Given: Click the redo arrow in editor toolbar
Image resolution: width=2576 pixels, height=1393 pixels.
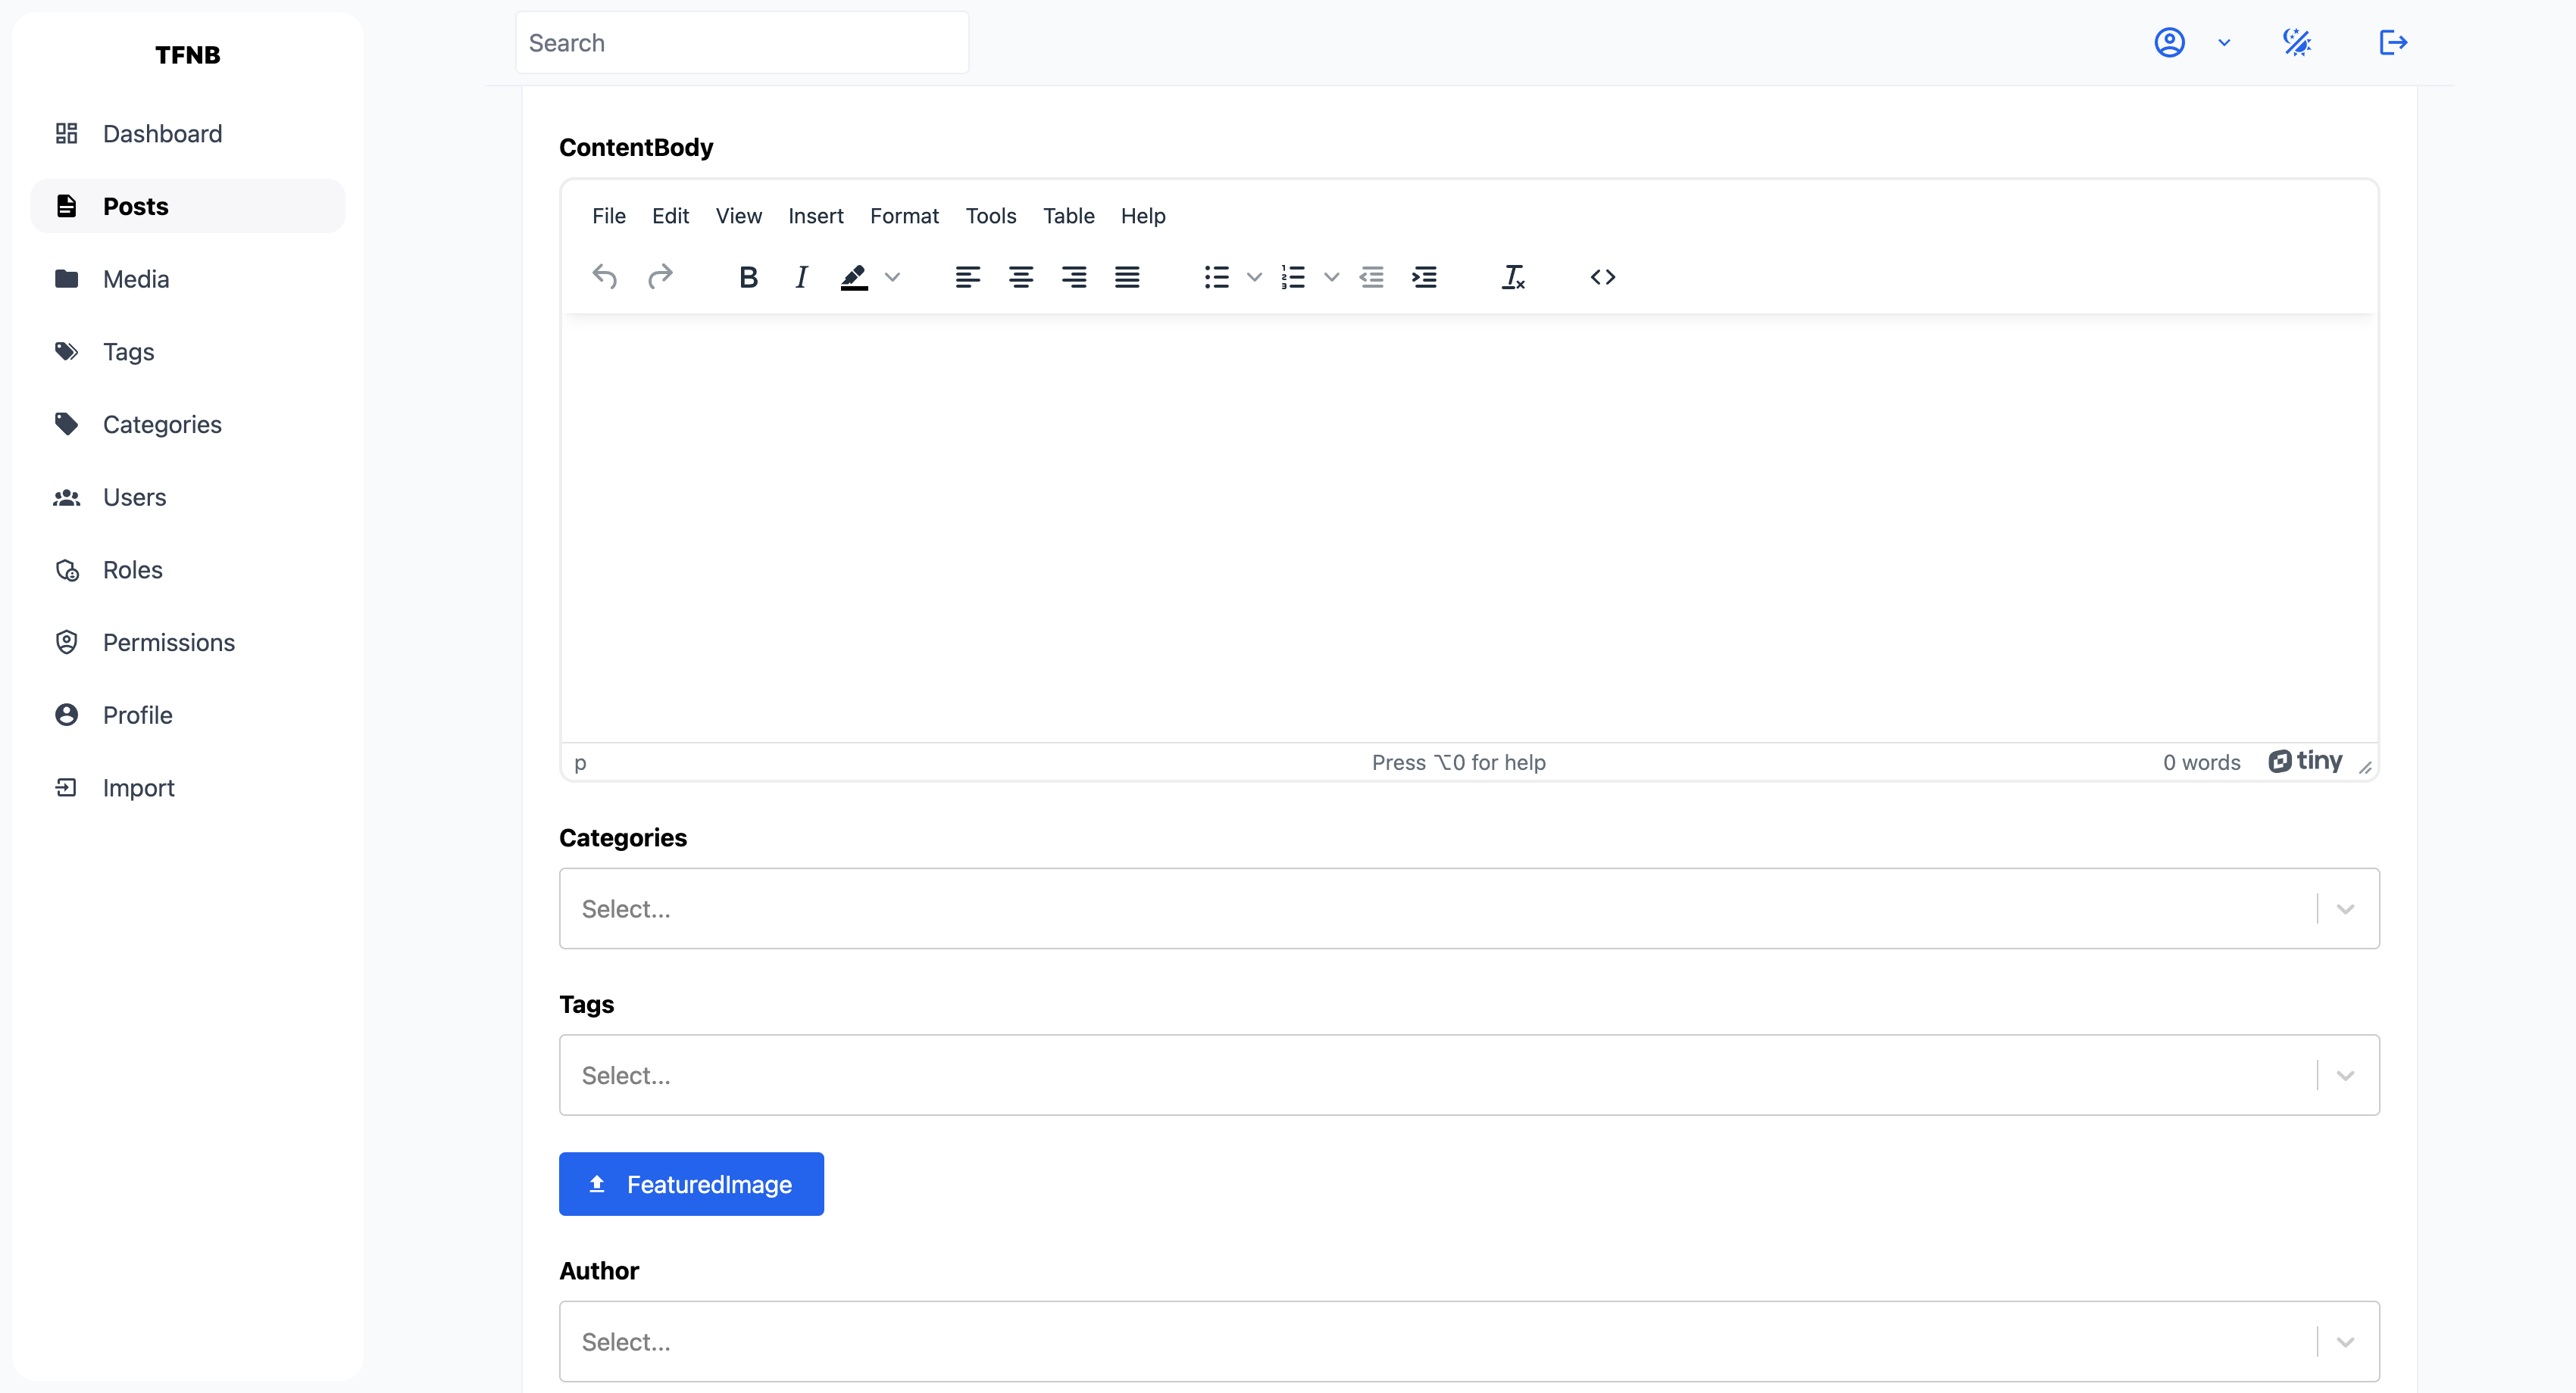Looking at the screenshot, I should click(x=660, y=277).
